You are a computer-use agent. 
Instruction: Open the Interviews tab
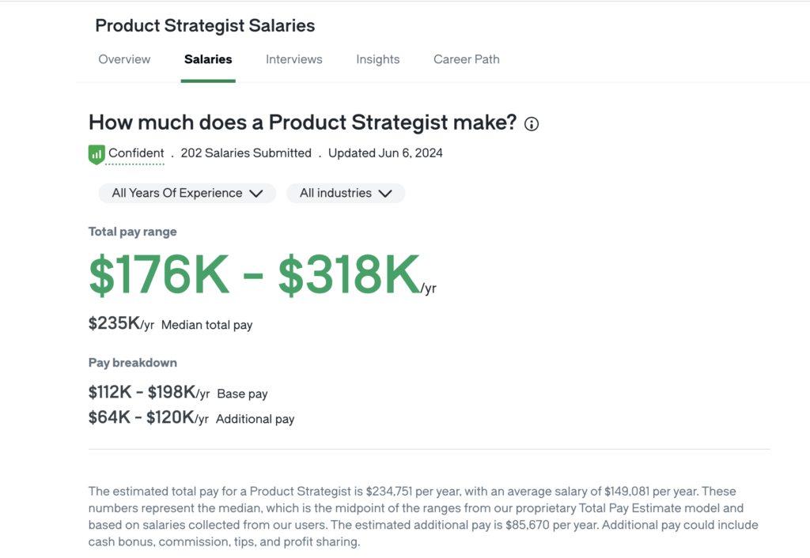pos(293,59)
